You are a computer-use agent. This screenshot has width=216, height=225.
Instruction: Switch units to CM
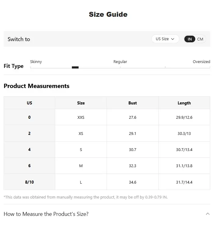200,39
